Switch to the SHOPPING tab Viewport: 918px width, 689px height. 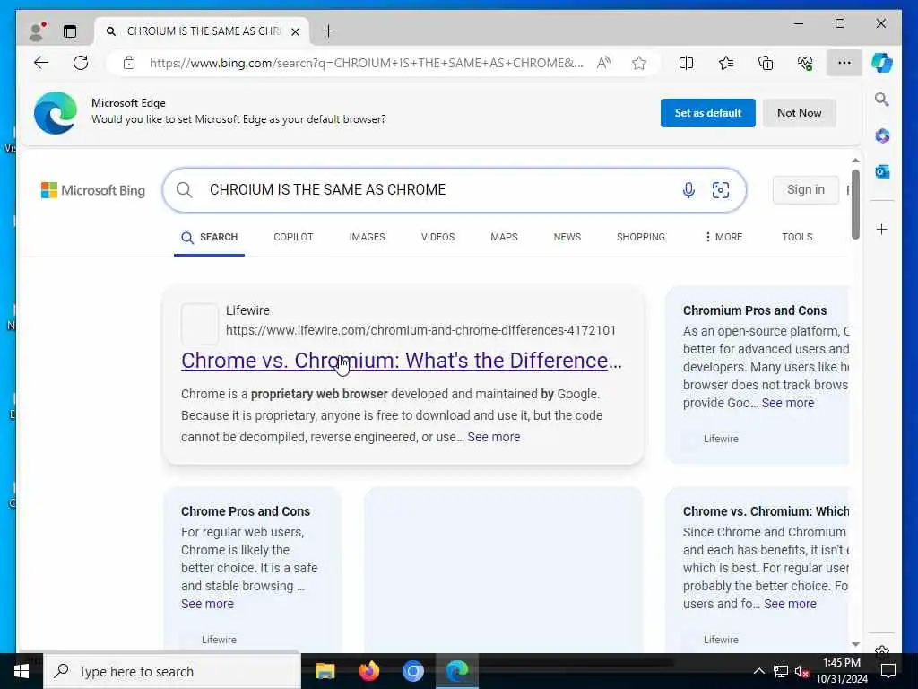click(640, 237)
